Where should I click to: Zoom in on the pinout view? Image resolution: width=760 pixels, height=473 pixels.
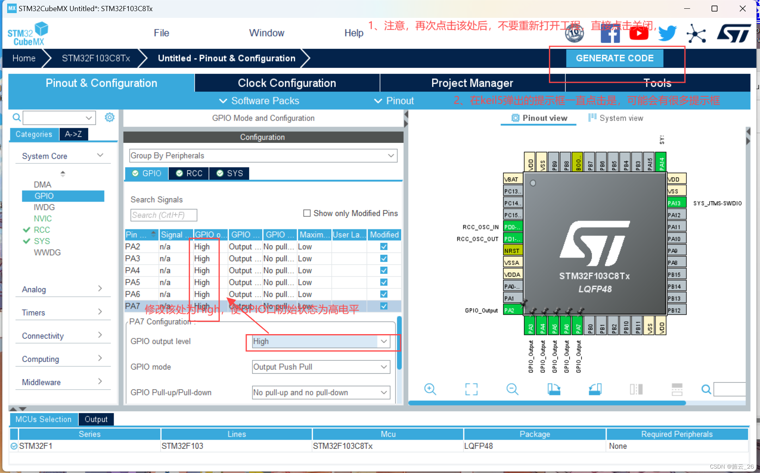[431, 389]
